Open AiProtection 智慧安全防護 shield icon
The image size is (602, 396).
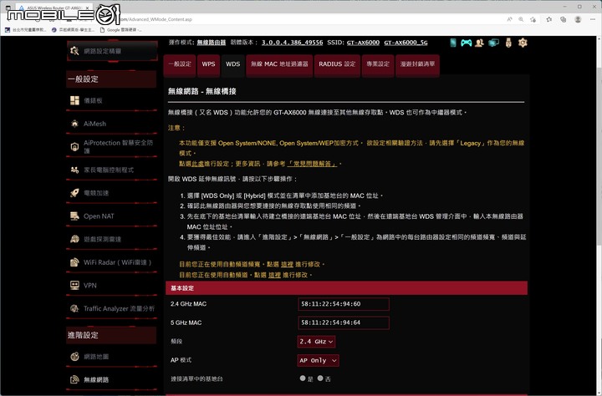(x=74, y=146)
